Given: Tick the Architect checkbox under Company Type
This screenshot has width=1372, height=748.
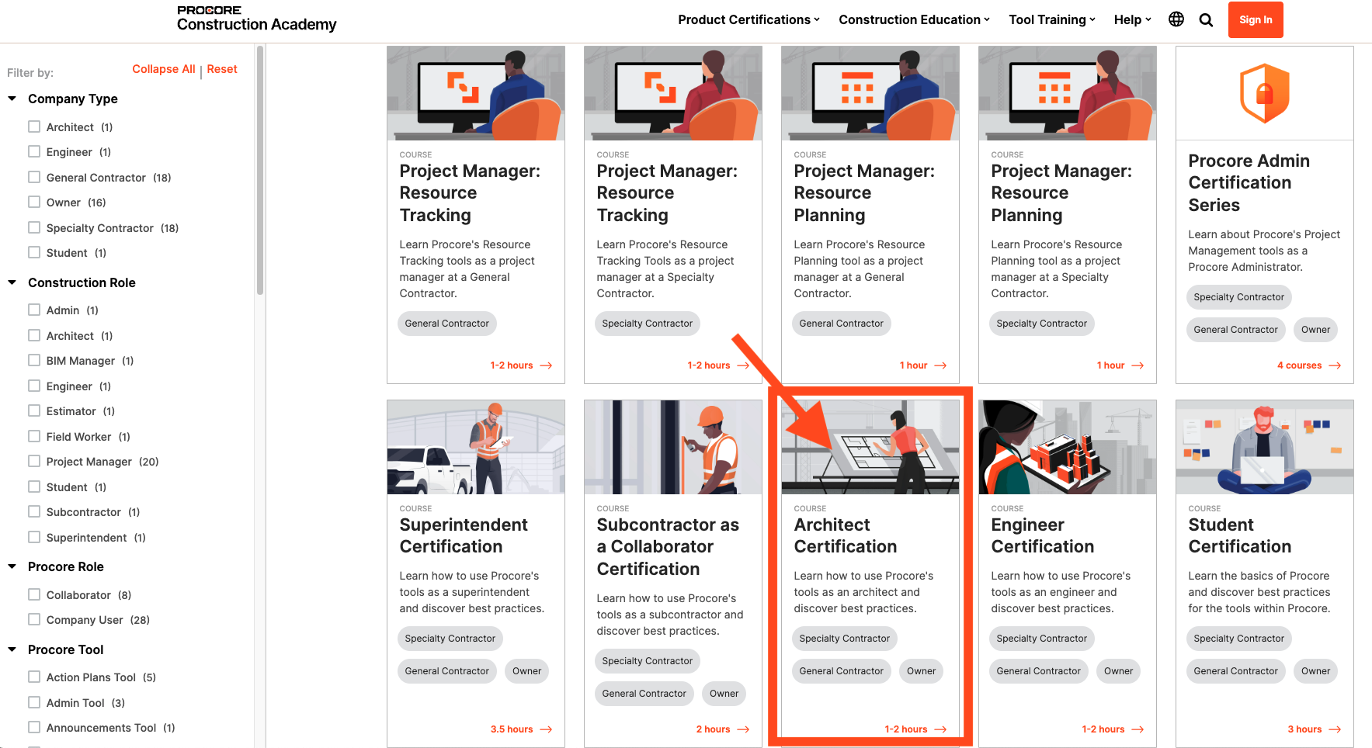Looking at the screenshot, I should [x=34, y=126].
